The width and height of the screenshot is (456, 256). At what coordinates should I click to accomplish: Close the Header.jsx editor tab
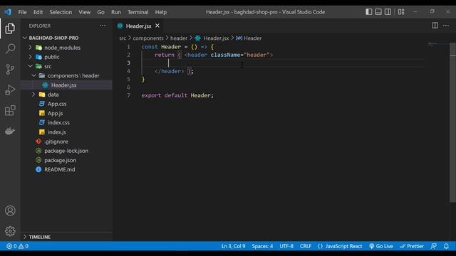click(x=157, y=26)
